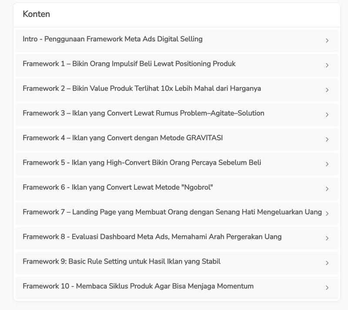Screen dimensions: 348x310
Task: Open Framework 4 via its chevron
Action: click(x=327, y=140)
